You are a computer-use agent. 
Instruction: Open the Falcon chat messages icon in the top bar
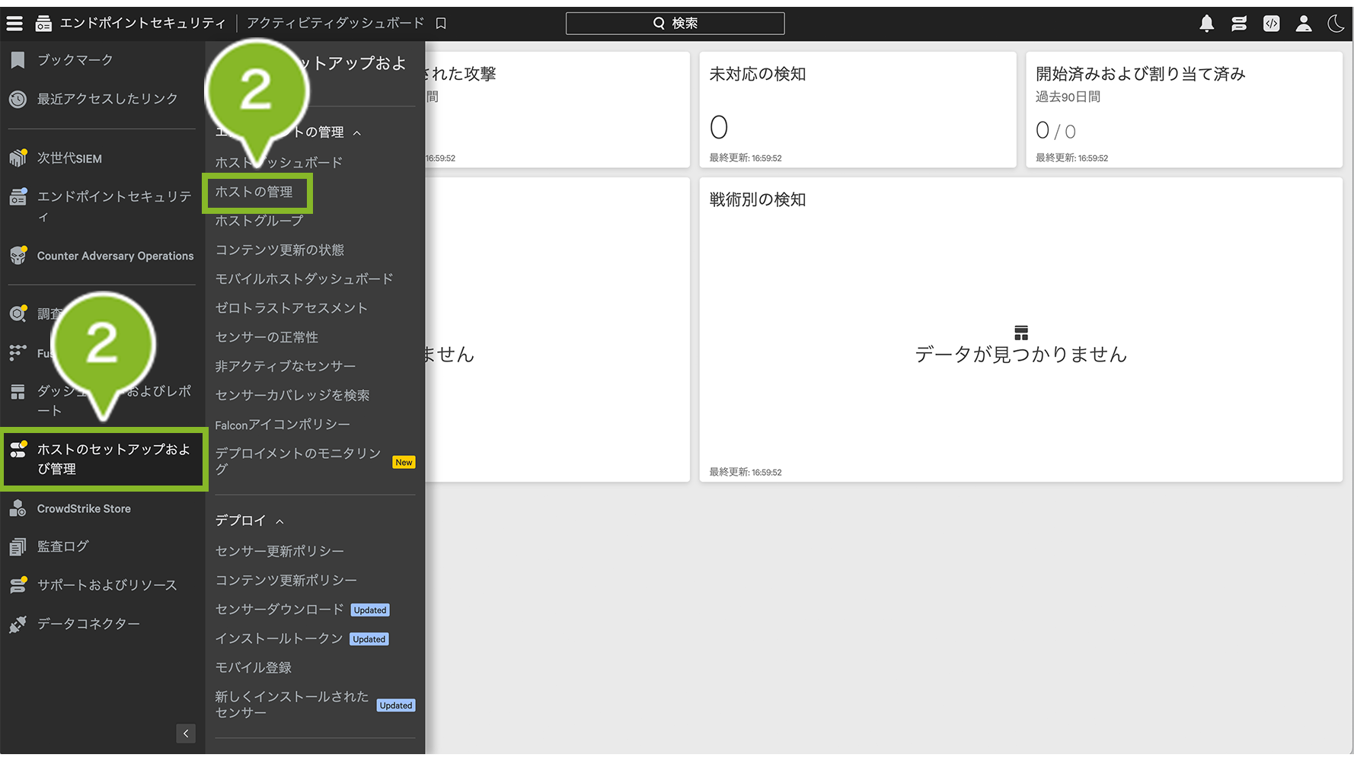[x=1239, y=24]
